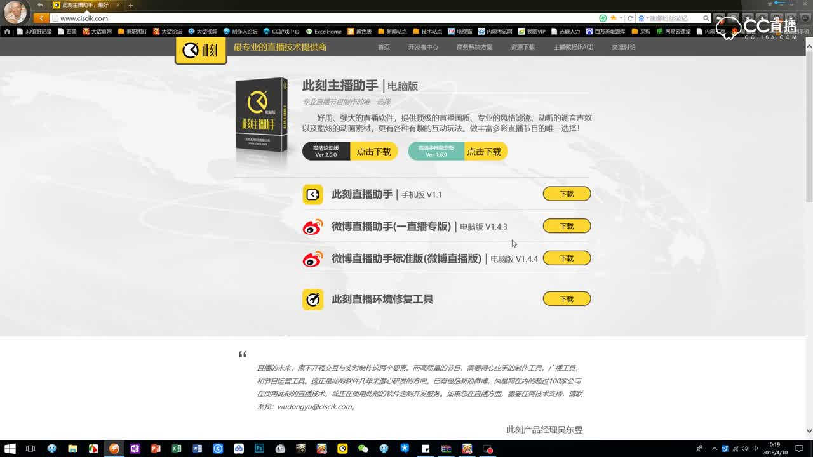Open the 资源下载 navigation item
Image resolution: width=813 pixels, height=457 pixels.
click(x=523, y=47)
